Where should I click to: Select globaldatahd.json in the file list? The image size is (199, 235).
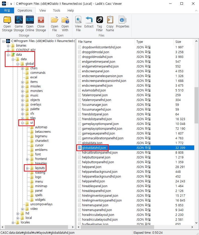94,148
